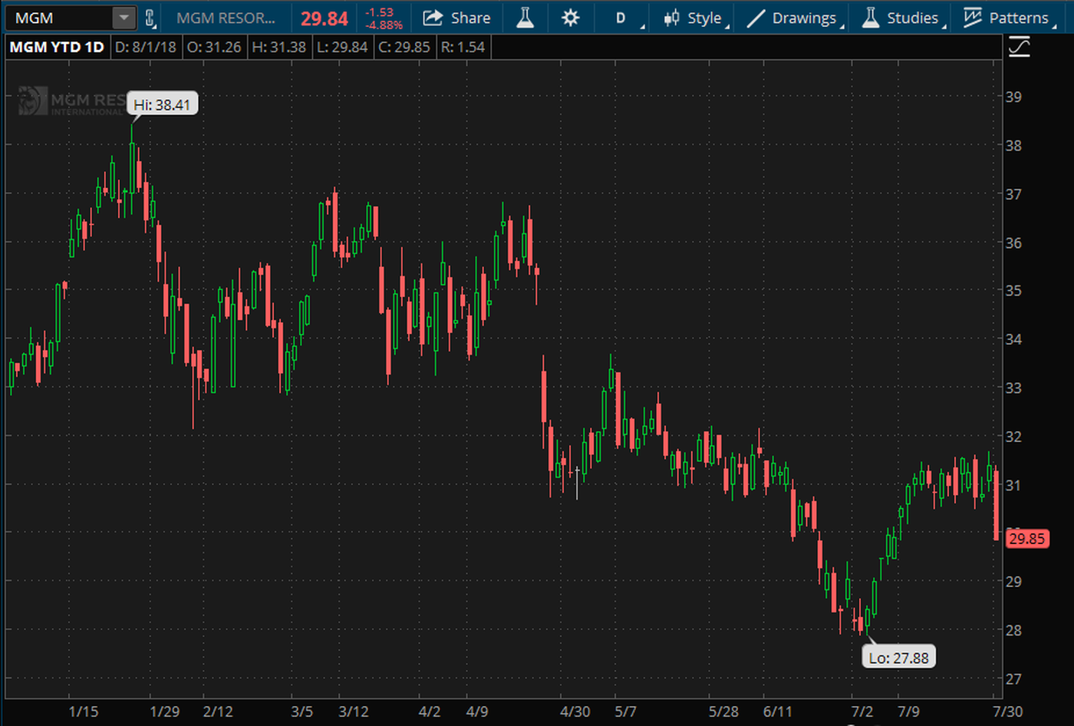The height and width of the screenshot is (726, 1074).
Task: Click the red 29.85 current price tag
Action: [x=1026, y=539]
